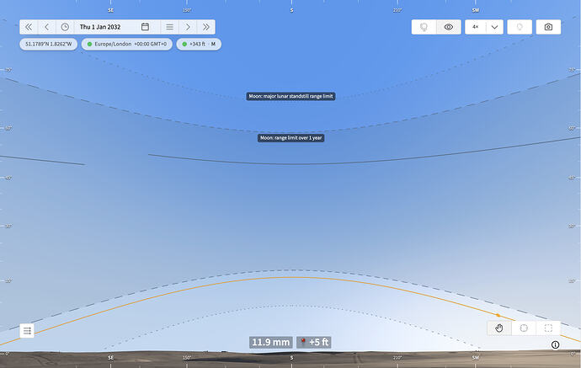
Task: Open the calendar date picker icon
Action: [145, 27]
